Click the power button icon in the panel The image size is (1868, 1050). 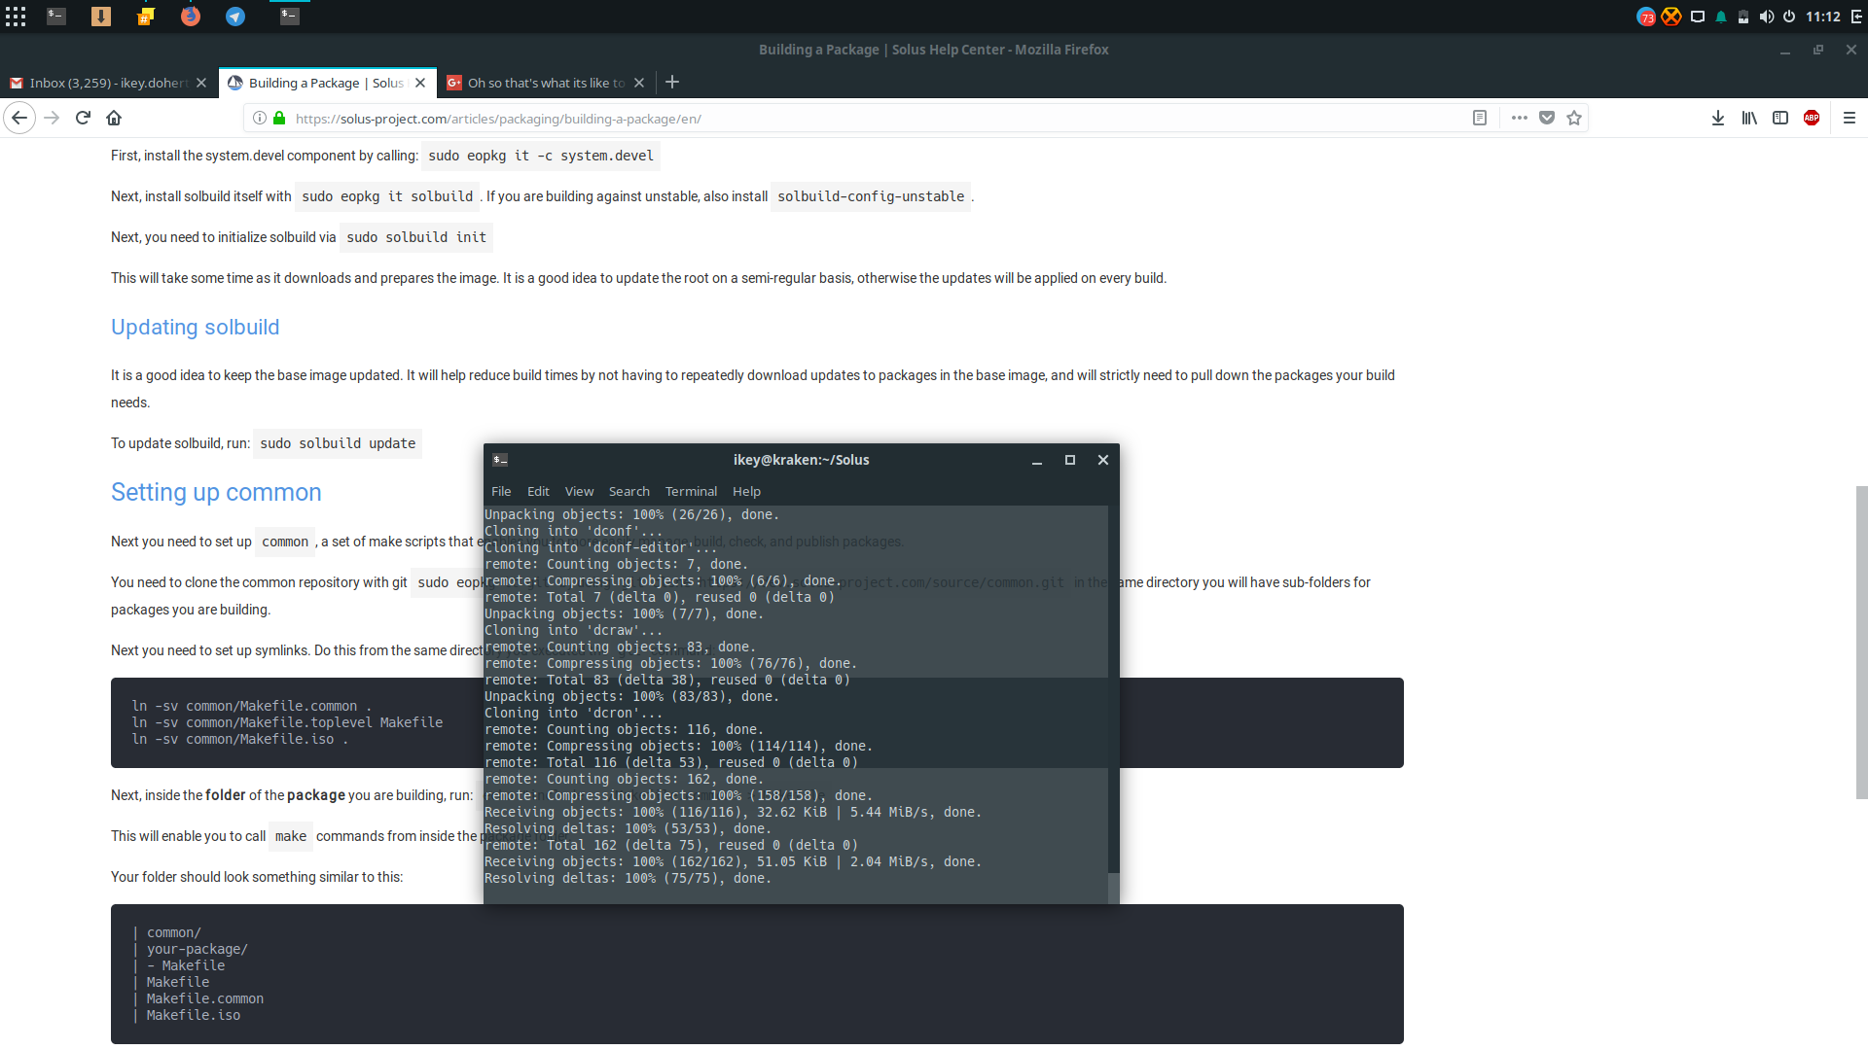click(1789, 17)
